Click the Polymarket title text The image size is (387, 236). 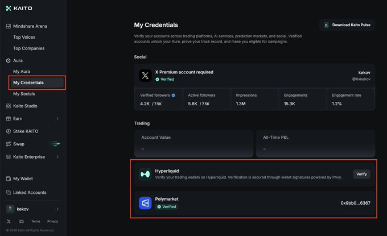point(167,199)
